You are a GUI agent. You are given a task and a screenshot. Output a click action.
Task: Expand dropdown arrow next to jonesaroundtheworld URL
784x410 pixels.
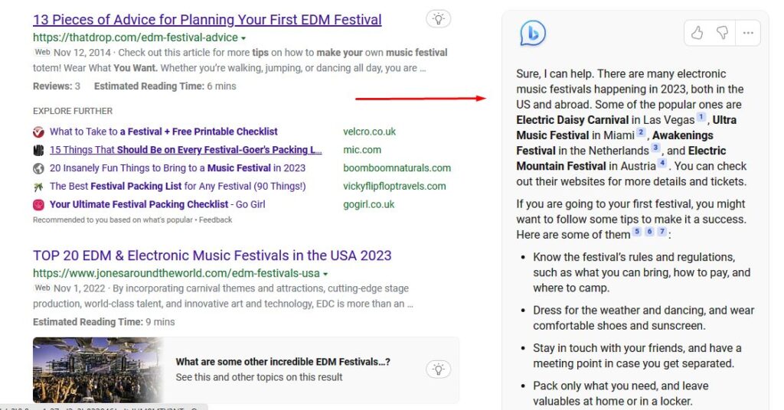[x=325, y=274]
